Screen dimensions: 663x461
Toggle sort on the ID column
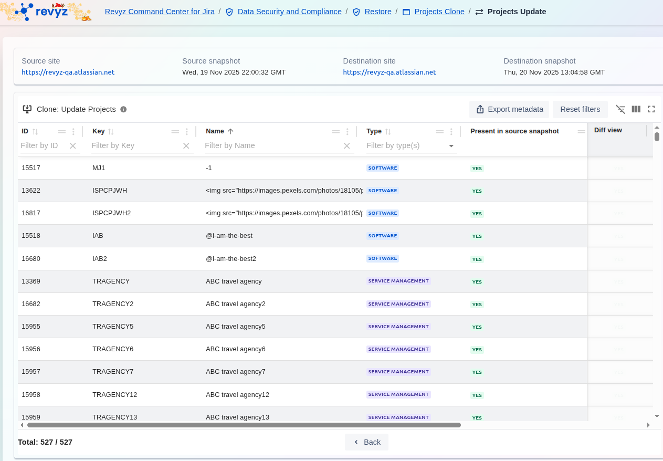pos(35,132)
